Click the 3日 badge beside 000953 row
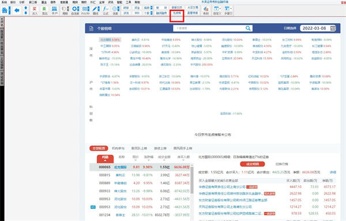This screenshot has height=221, width=346. (x=93, y=207)
